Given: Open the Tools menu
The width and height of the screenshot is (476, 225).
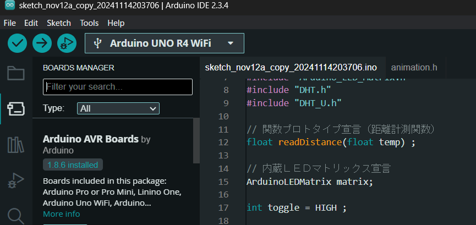Looking at the screenshot, I should click(x=89, y=23).
